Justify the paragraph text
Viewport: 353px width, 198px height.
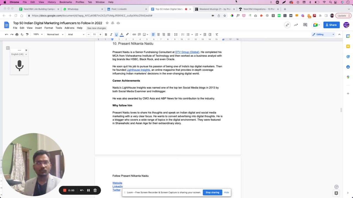(x=169, y=34)
